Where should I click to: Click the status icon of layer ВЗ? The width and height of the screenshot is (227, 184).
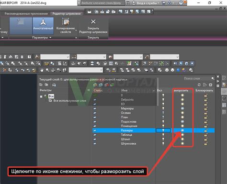pyautogui.click(x=95, y=104)
